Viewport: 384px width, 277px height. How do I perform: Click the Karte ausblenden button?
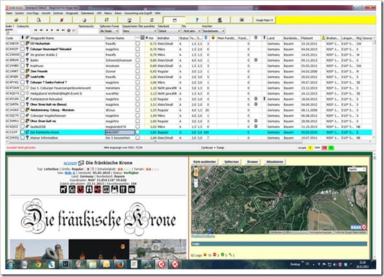205,162
